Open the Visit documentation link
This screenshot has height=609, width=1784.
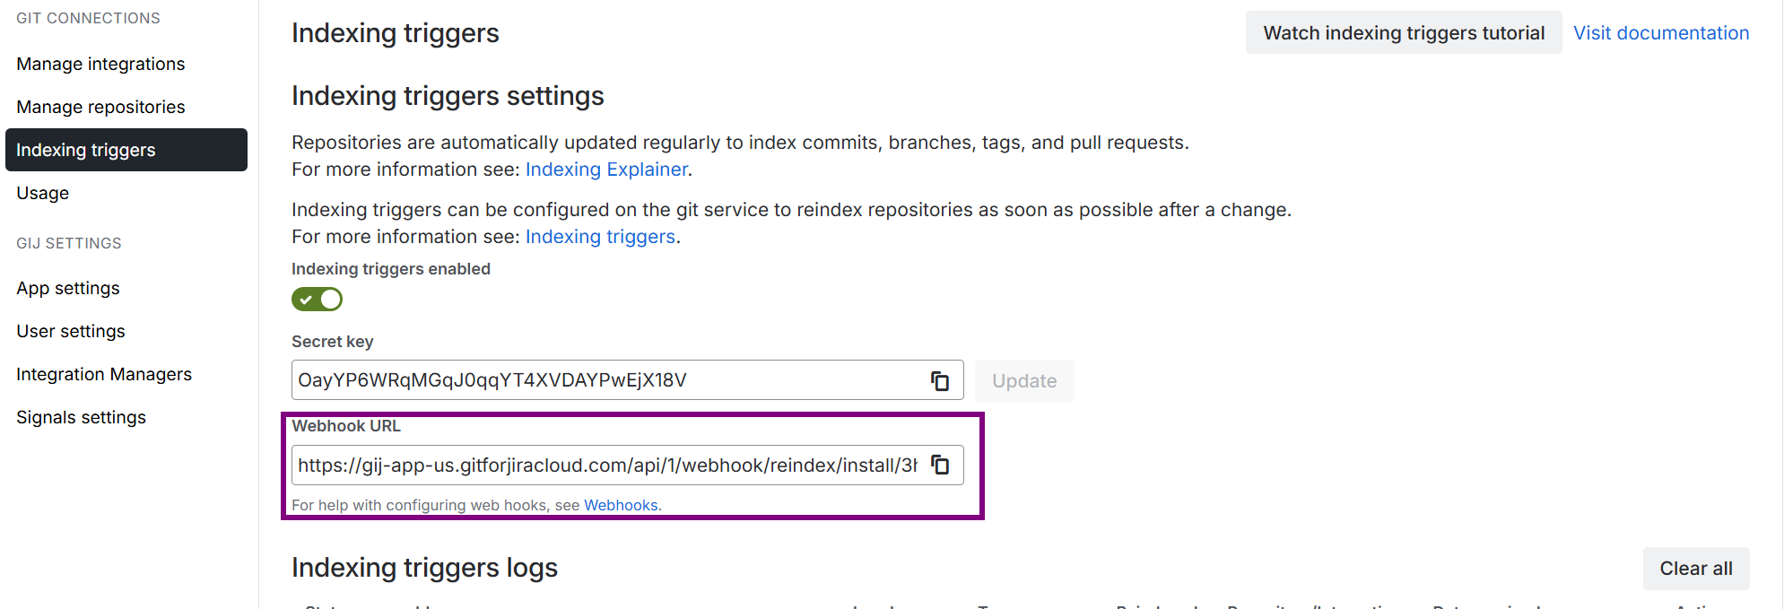click(1661, 33)
